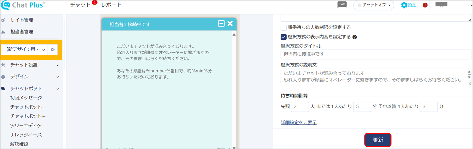Expand the チャット設置 menu chevron
Screen dimensions: 473x149
tap(58, 65)
